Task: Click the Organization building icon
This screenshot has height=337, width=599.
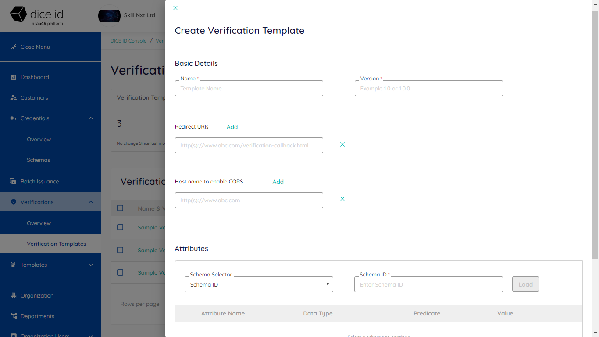Action: coord(14,296)
